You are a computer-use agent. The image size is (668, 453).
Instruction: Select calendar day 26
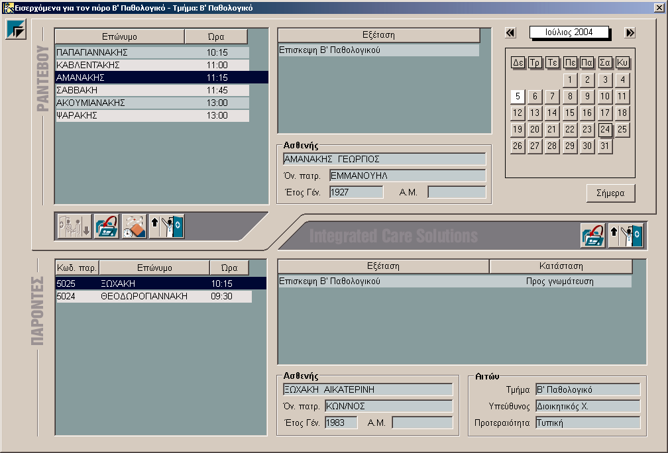pos(518,146)
